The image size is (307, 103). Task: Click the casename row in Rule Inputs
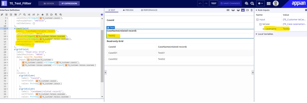[281, 29]
